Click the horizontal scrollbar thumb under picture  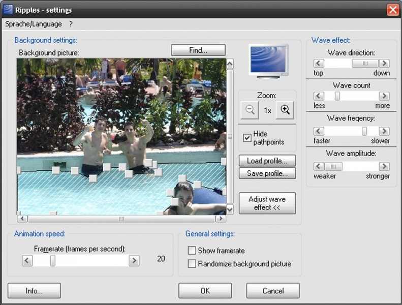click(121, 219)
